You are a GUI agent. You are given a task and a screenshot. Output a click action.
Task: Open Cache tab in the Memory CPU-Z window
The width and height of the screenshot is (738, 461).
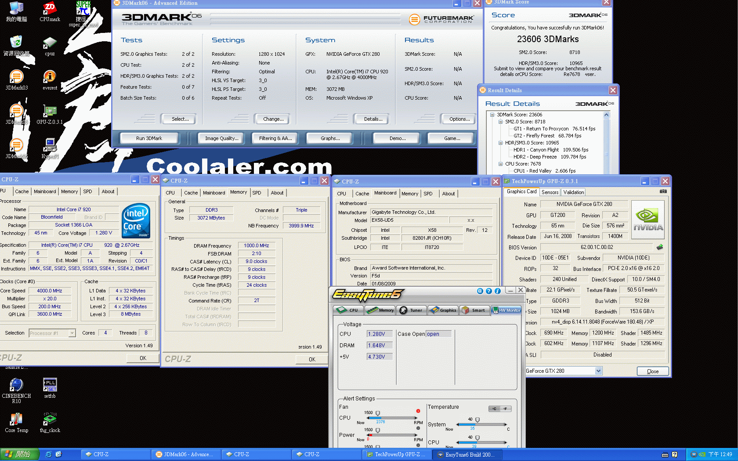tap(191, 193)
